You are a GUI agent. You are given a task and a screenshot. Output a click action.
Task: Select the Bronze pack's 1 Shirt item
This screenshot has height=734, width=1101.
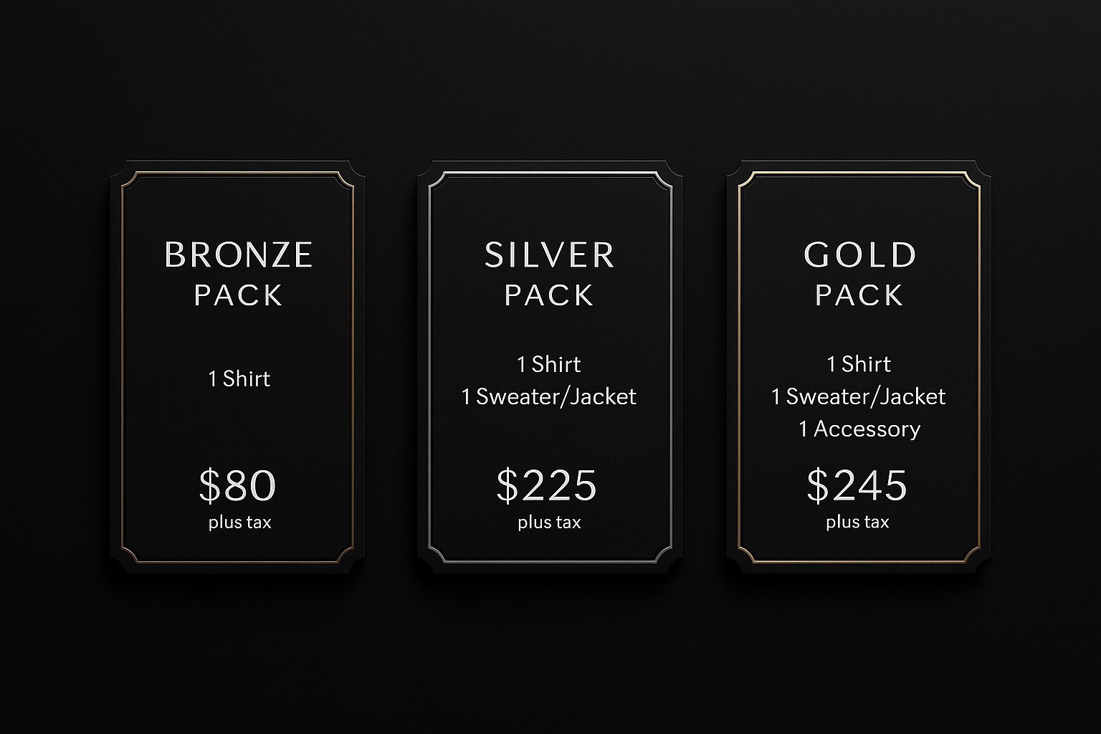point(239,378)
